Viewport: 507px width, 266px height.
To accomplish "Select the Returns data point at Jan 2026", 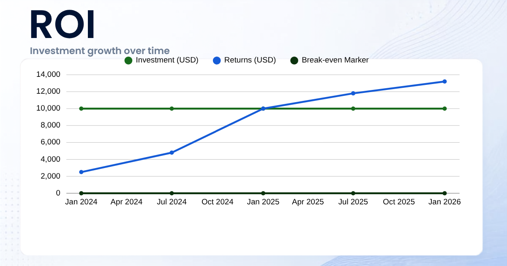I will click(444, 81).
